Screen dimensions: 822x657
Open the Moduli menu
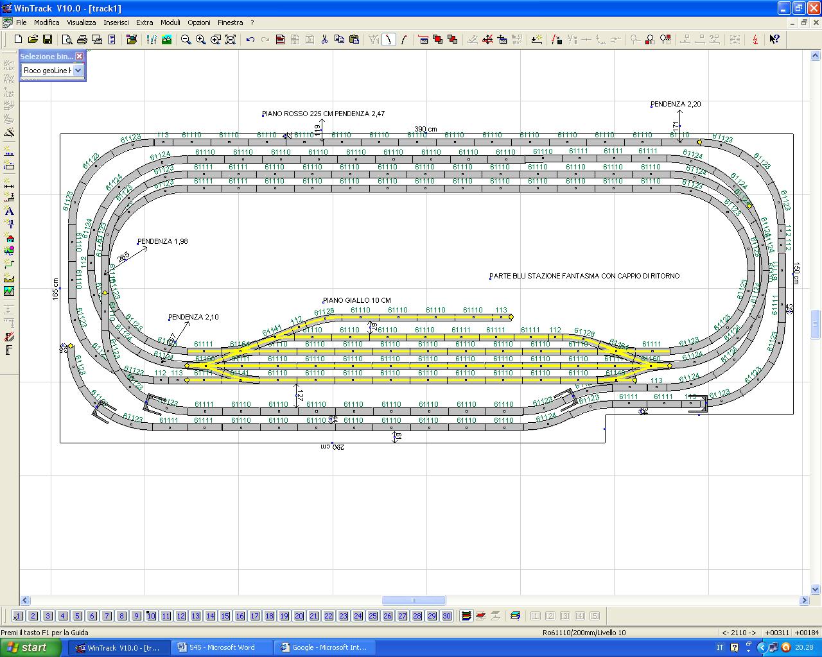coord(170,22)
